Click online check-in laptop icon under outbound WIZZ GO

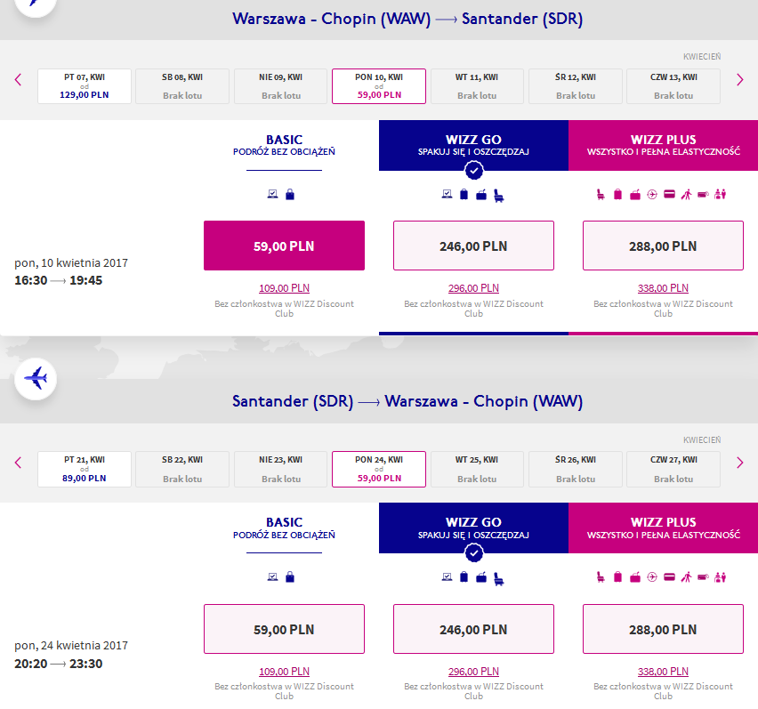448,194
